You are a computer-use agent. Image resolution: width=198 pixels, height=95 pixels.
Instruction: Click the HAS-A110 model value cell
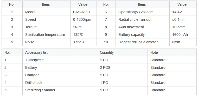(84, 12)
